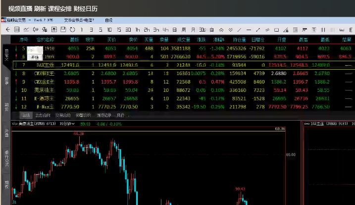The width and height of the screenshot is (355, 205).
Task: Click the double down chevron icon
Action: click(231, 30)
